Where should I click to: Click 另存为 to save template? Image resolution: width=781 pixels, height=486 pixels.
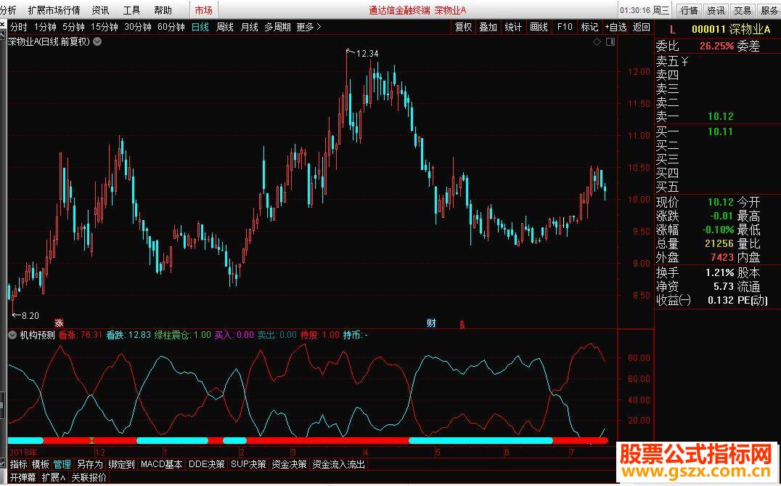point(90,464)
